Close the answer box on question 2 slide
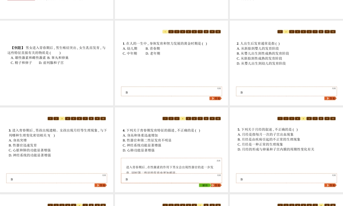Image resolution: width=343 pixels, height=206 pixels. coord(334,89)
